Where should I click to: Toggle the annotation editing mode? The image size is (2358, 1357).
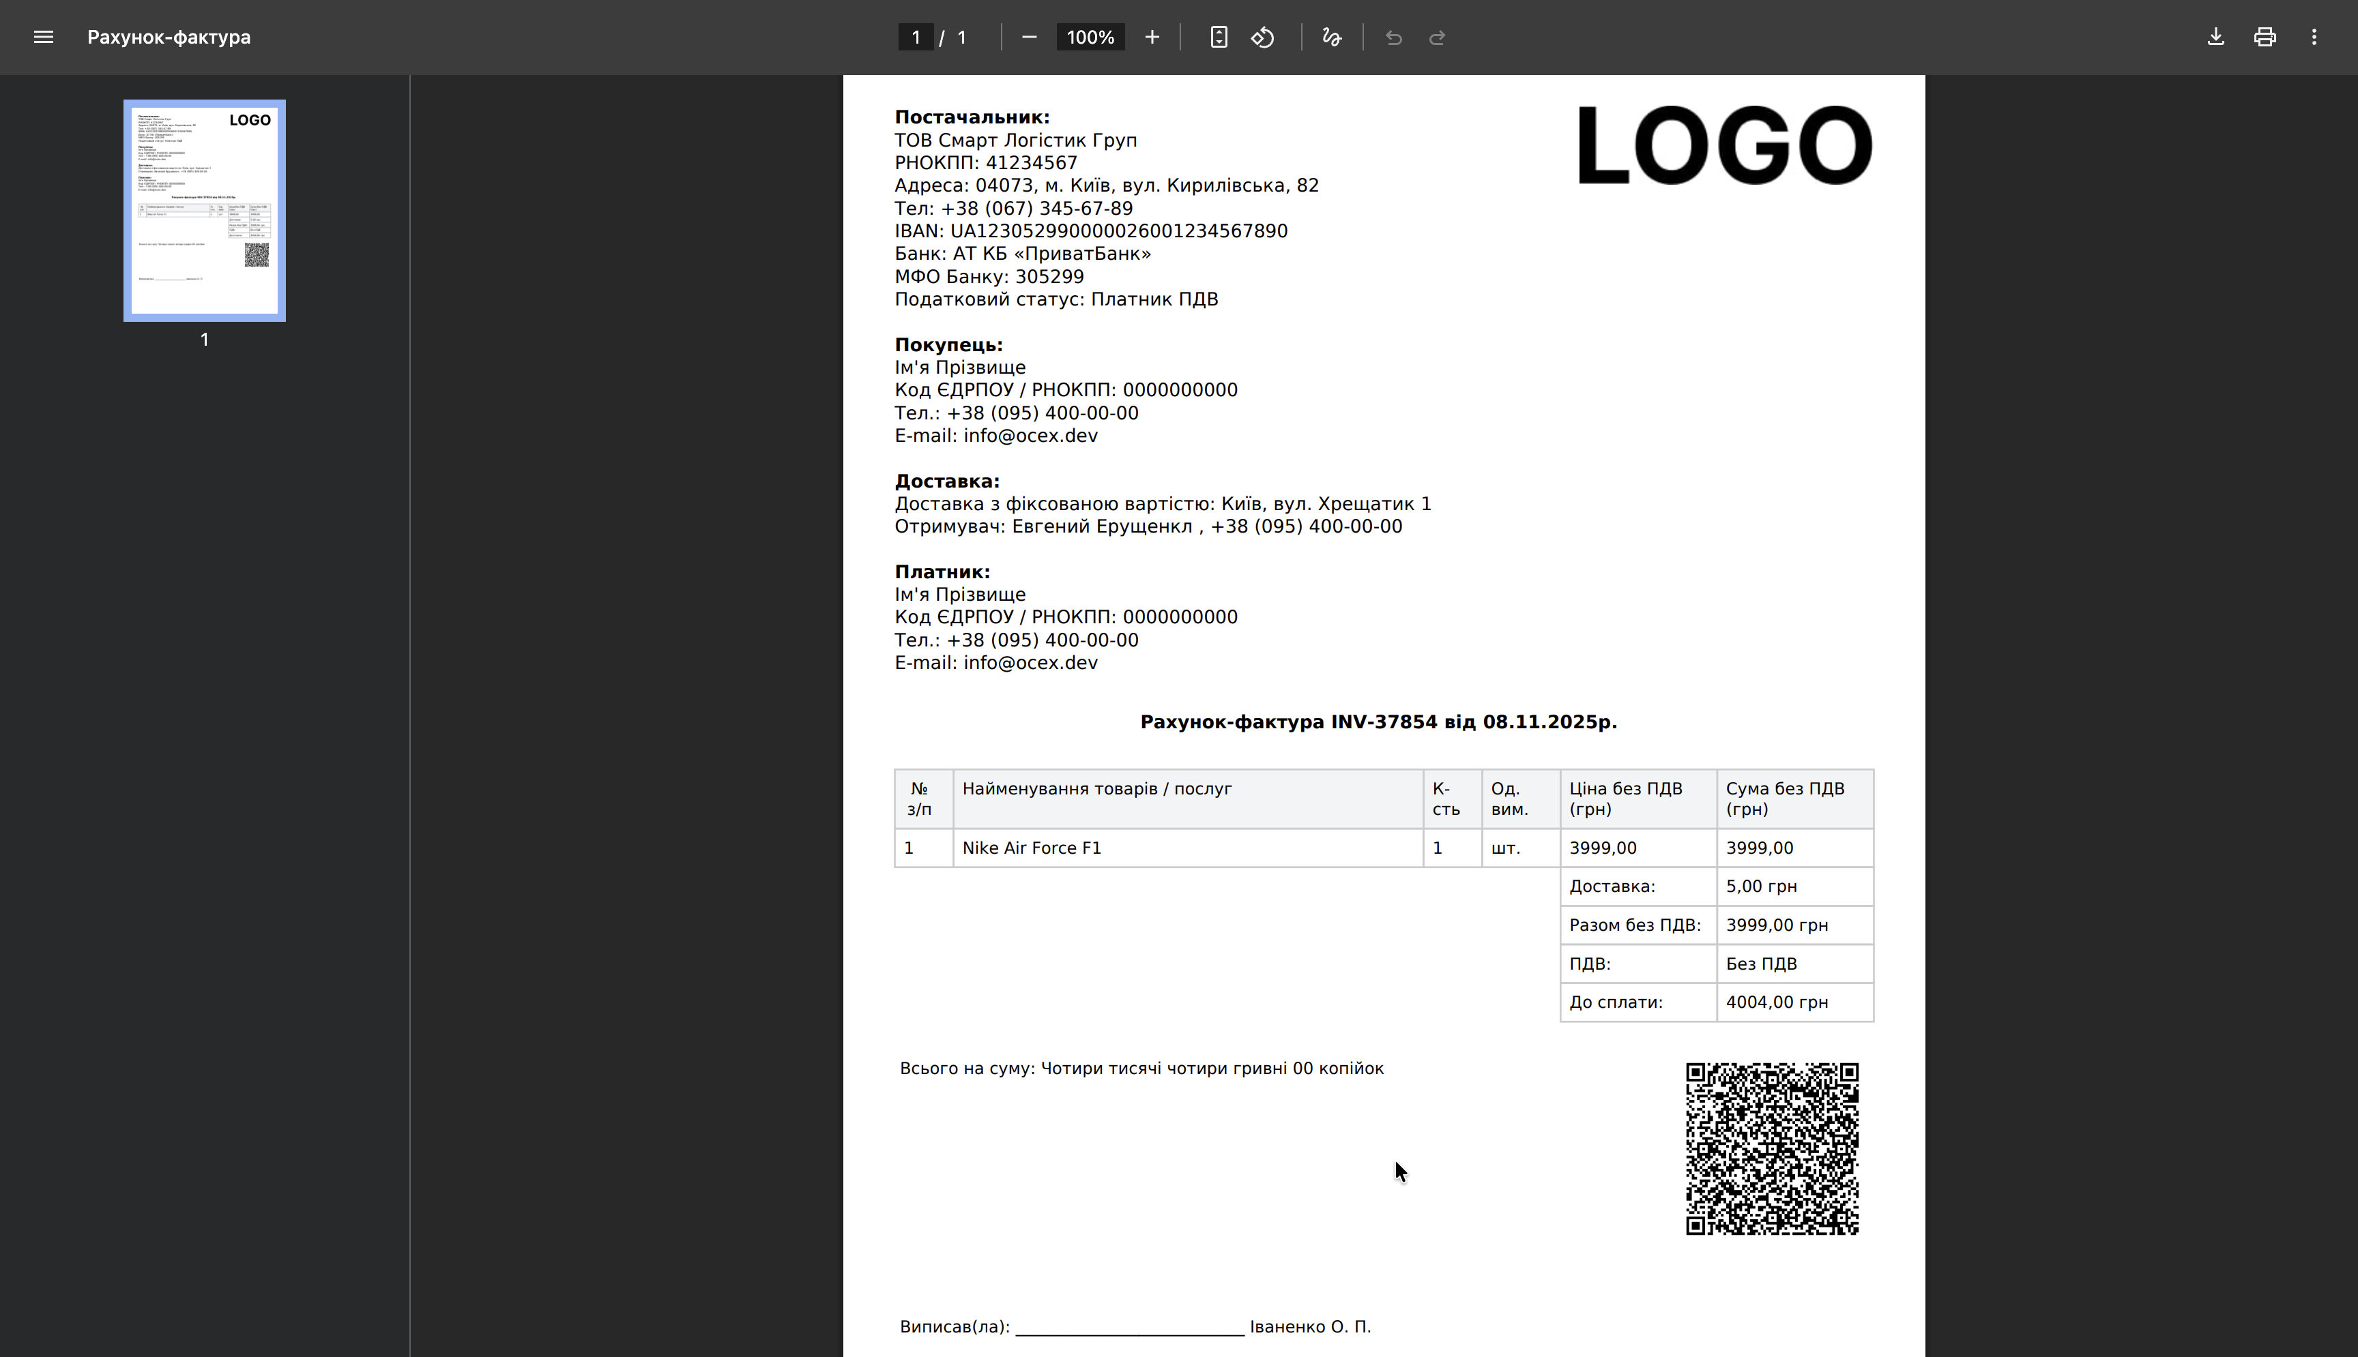tap(1330, 38)
